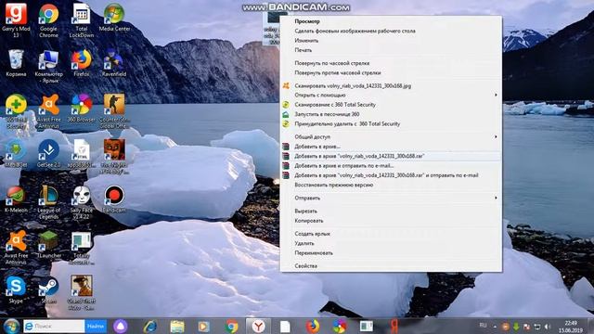Choose Вырезать in the context menu
The height and width of the screenshot is (334, 594).
tap(391, 211)
